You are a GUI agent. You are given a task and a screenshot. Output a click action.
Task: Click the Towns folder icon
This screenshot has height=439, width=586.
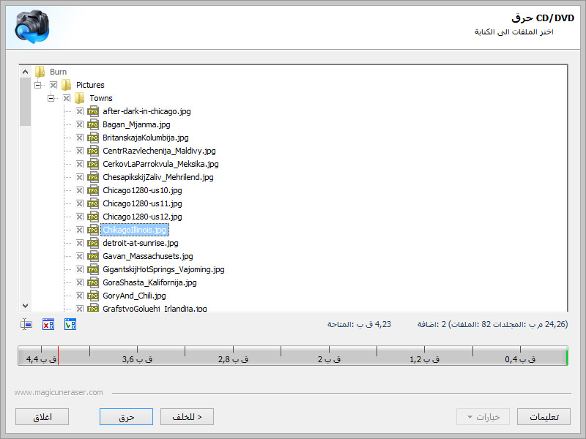80,98
